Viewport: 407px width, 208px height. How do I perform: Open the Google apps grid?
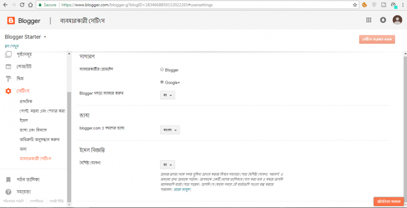click(369, 20)
